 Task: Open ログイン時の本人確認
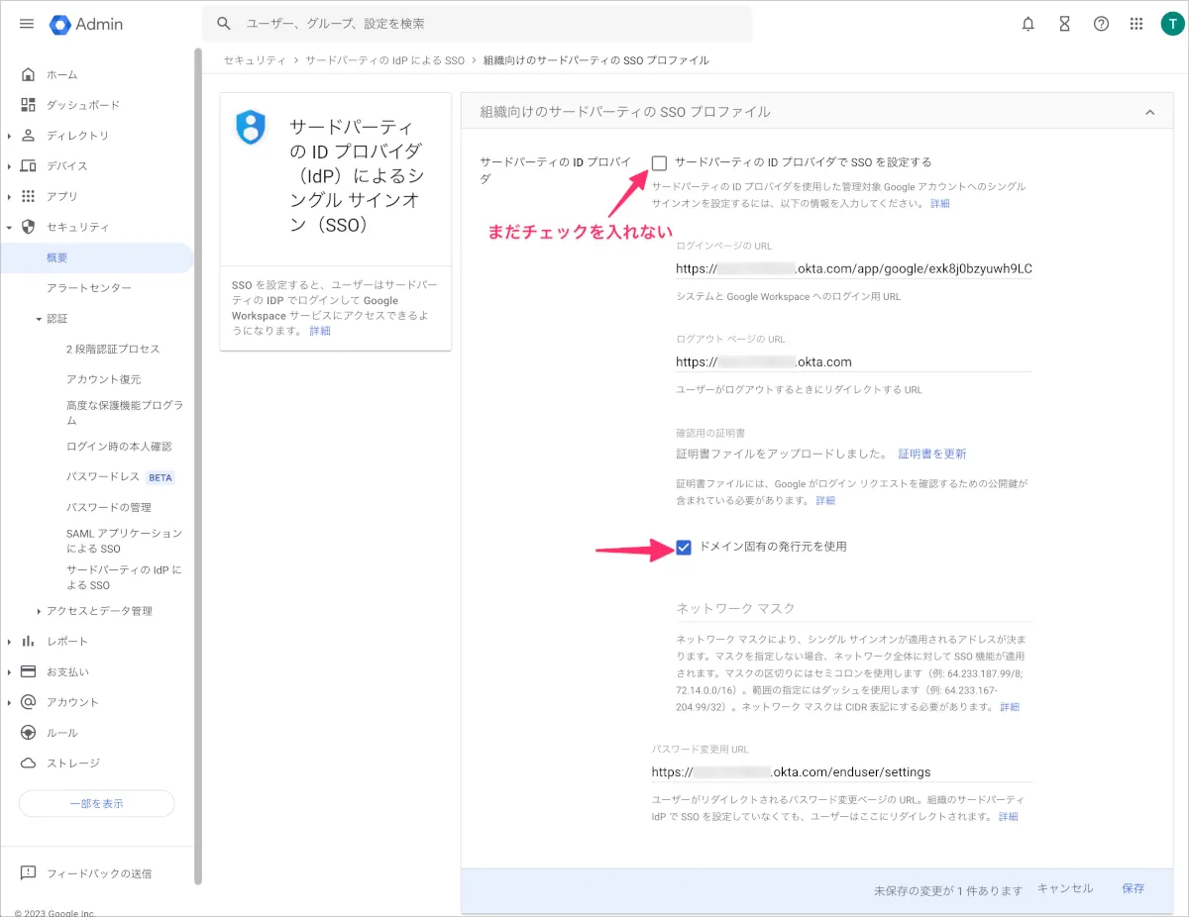(119, 447)
